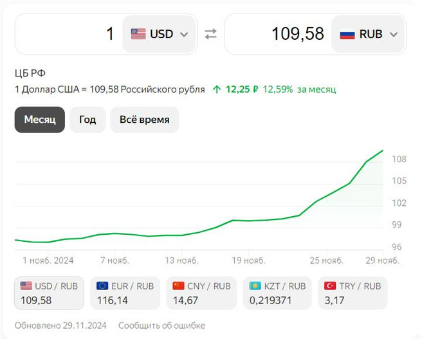Click the Chinese flag in CNY / RUB chip
The height and width of the screenshot is (339, 422).
click(x=178, y=286)
